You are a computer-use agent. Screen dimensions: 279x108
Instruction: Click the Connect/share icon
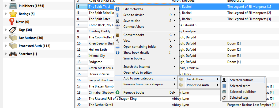pyautogui.click(x=117, y=26)
